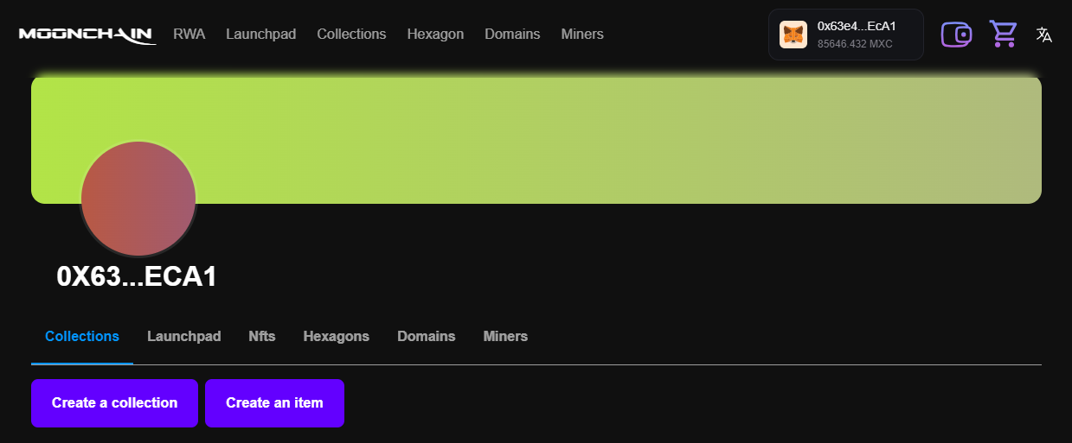Screen dimensions: 1072x443
Task: Show the Hexagons profile tab
Action: (336, 336)
